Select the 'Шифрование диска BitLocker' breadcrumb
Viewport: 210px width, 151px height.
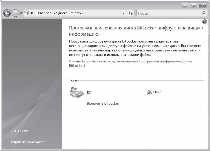(x=59, y=13)
